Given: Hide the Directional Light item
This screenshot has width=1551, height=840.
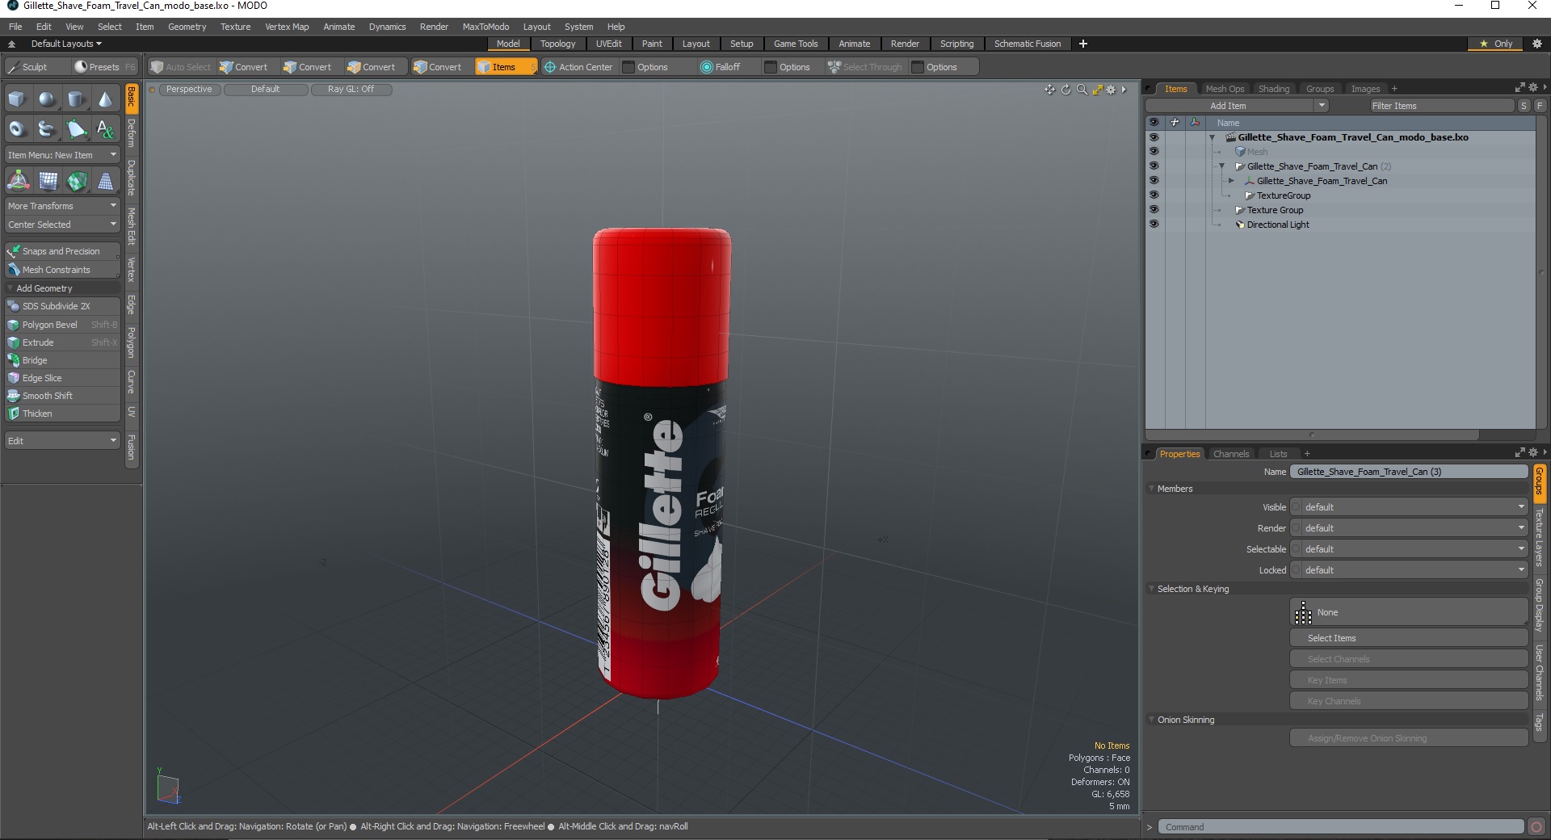Looking at the screenshot, I should tap(1154, 225).
